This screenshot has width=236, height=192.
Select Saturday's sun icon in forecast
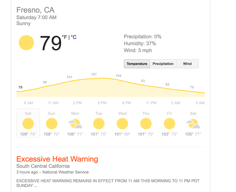(28, 124)
